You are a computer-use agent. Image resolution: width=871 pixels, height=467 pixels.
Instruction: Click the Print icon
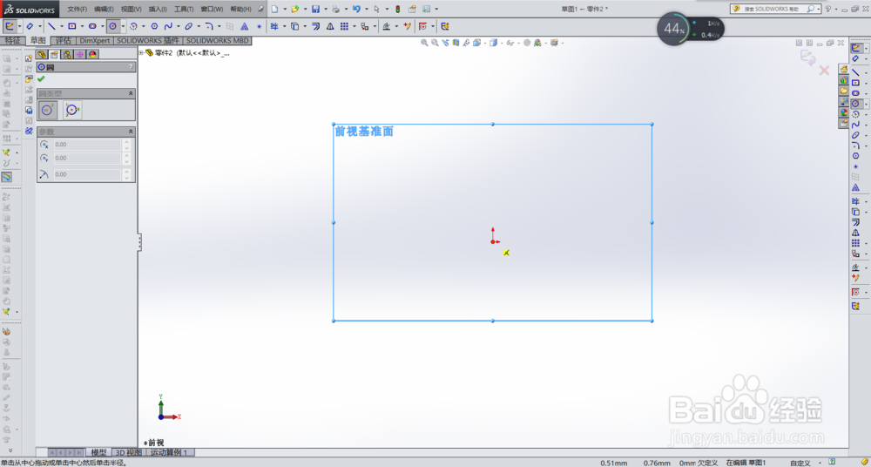click(x=335, y=9)
